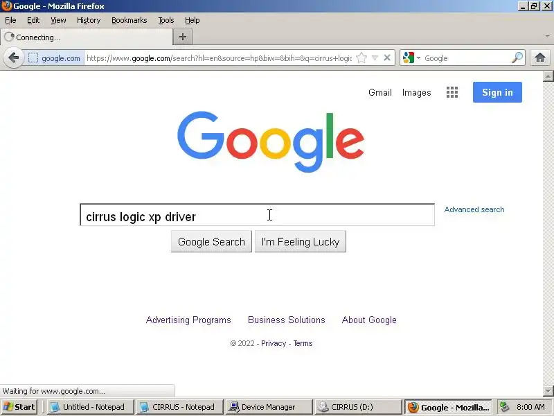The width and height of the screenshot is (554, 416).
Task: Open the Google apps grid icon
Action: [x=452, y=92]
